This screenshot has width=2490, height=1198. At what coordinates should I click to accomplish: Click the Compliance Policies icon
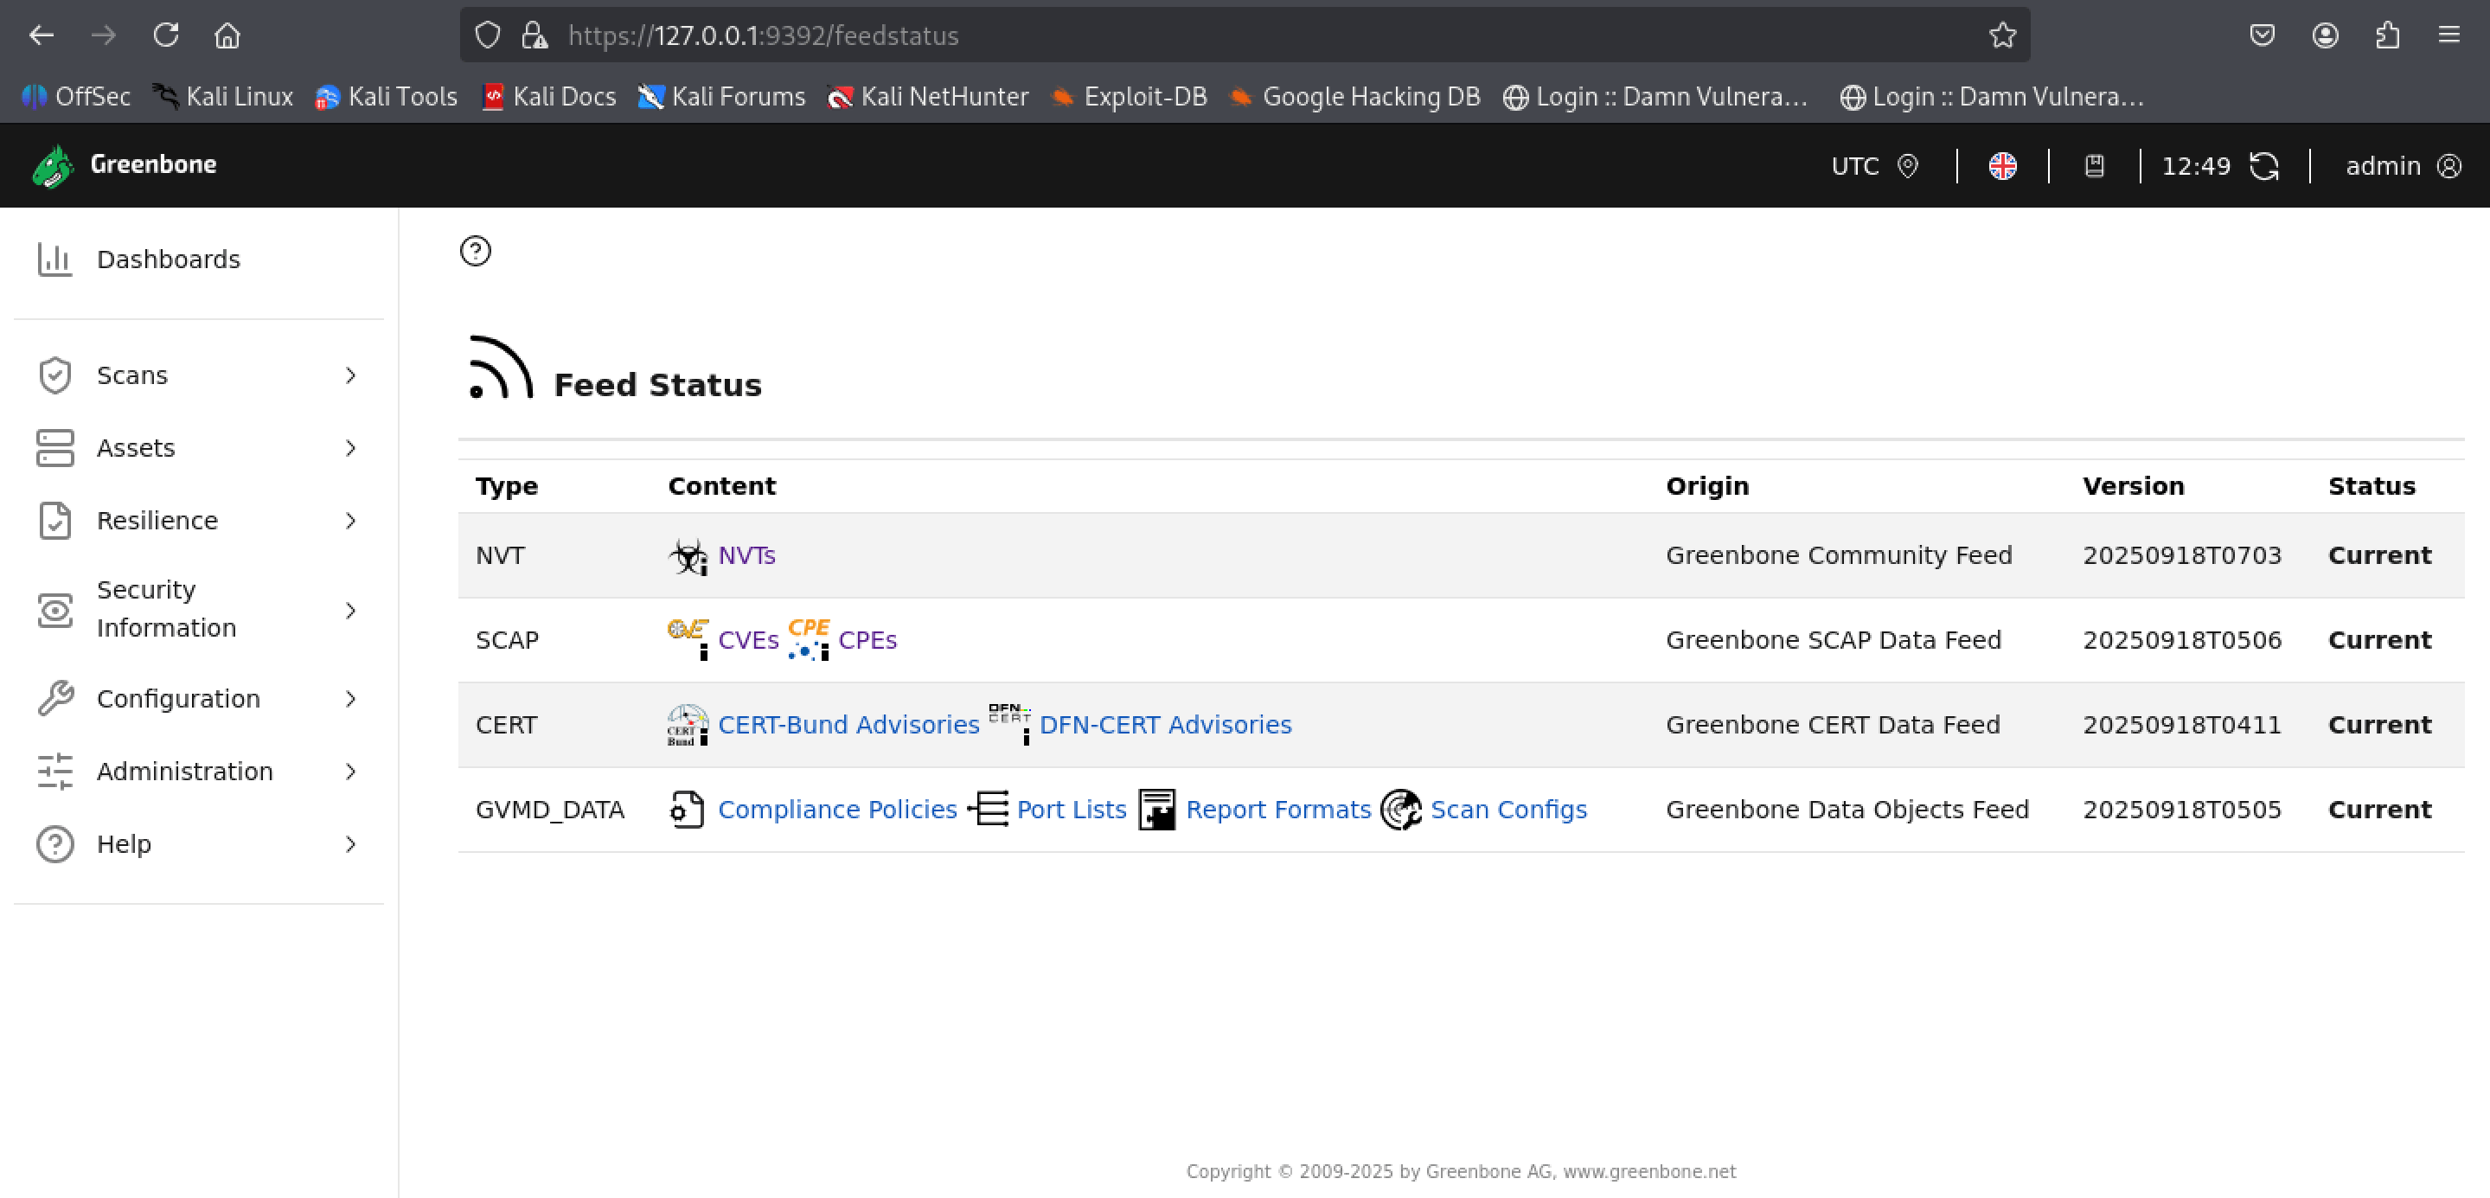point(688,810)
